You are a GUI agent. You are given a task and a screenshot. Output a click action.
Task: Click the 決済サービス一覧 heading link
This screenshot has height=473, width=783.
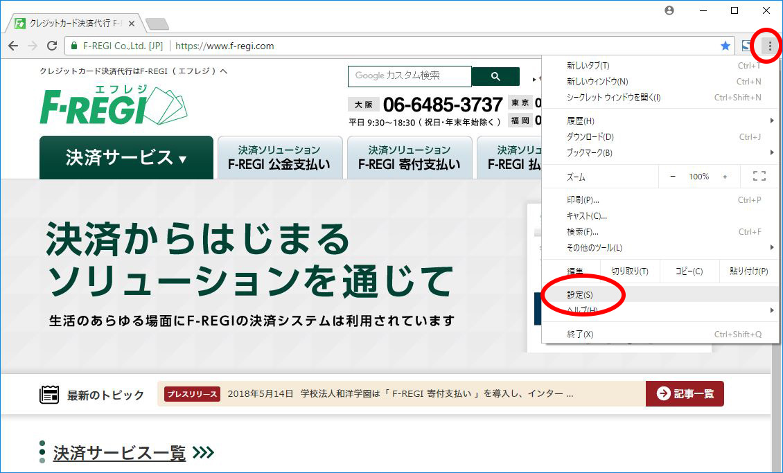pyautogui.click(x=120, y=453)
